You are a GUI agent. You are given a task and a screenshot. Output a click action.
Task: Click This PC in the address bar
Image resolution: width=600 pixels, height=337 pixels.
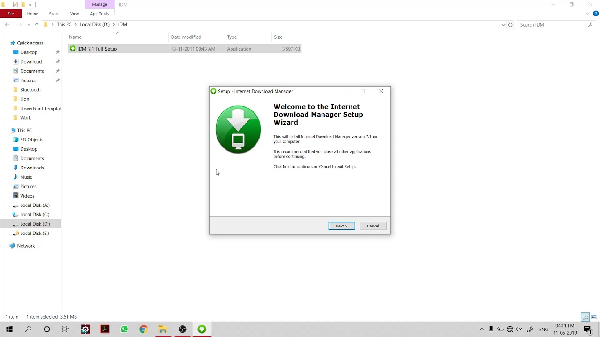pos(64,25)
